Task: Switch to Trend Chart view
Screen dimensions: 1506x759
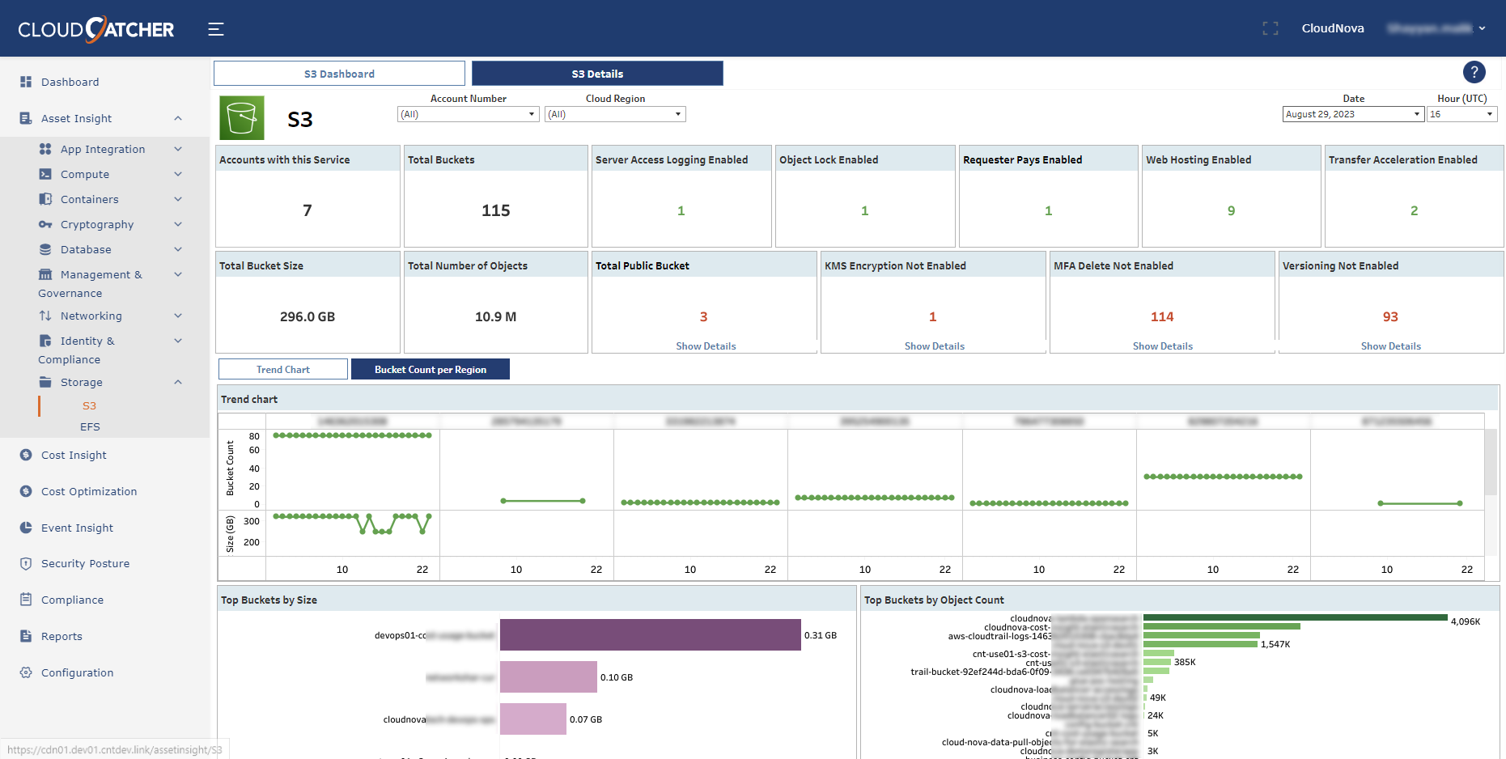Action: [283, 370]
